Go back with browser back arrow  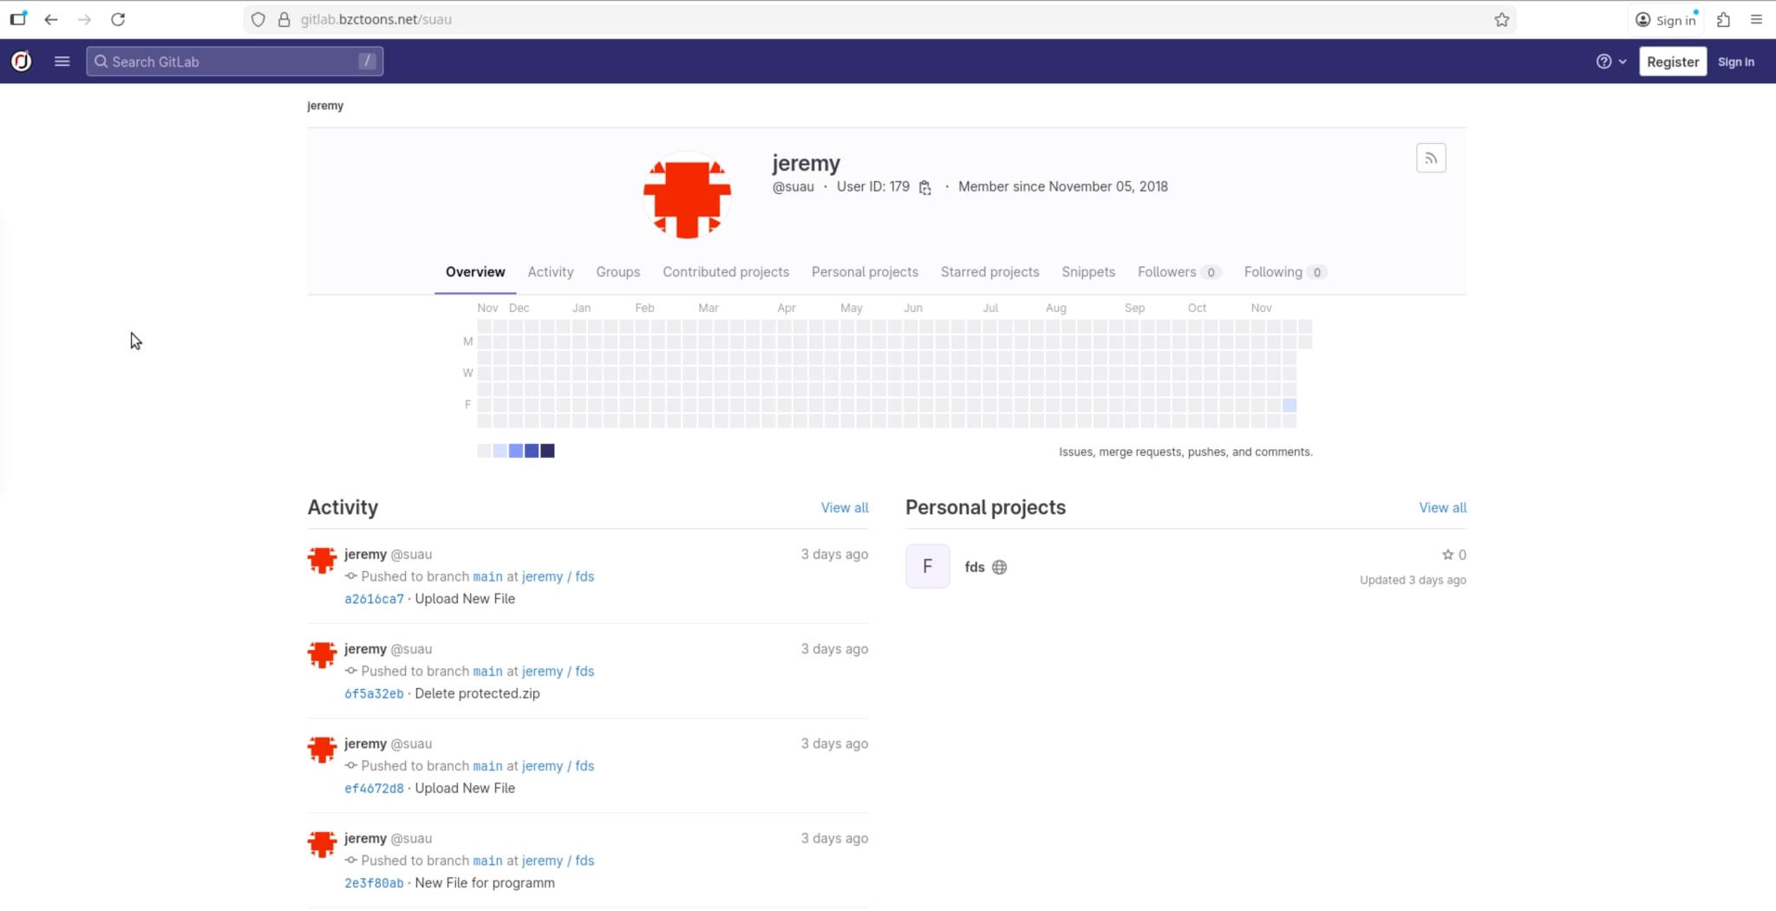(51, 20)
